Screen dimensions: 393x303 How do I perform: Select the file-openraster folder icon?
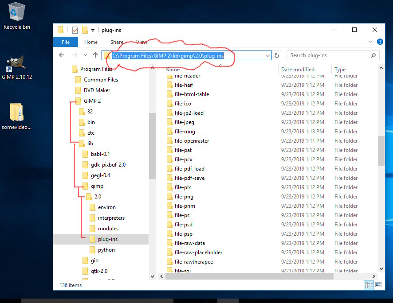click(169, 140)
